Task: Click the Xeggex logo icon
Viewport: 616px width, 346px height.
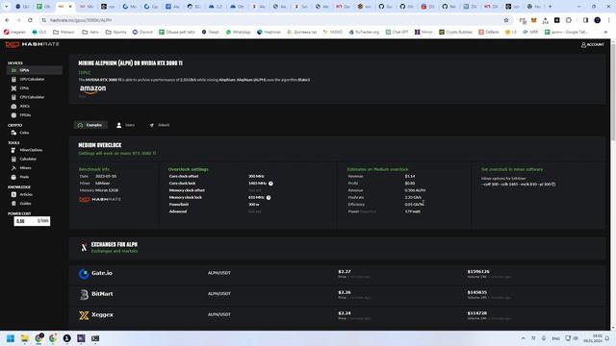Action: pos(84,315)
